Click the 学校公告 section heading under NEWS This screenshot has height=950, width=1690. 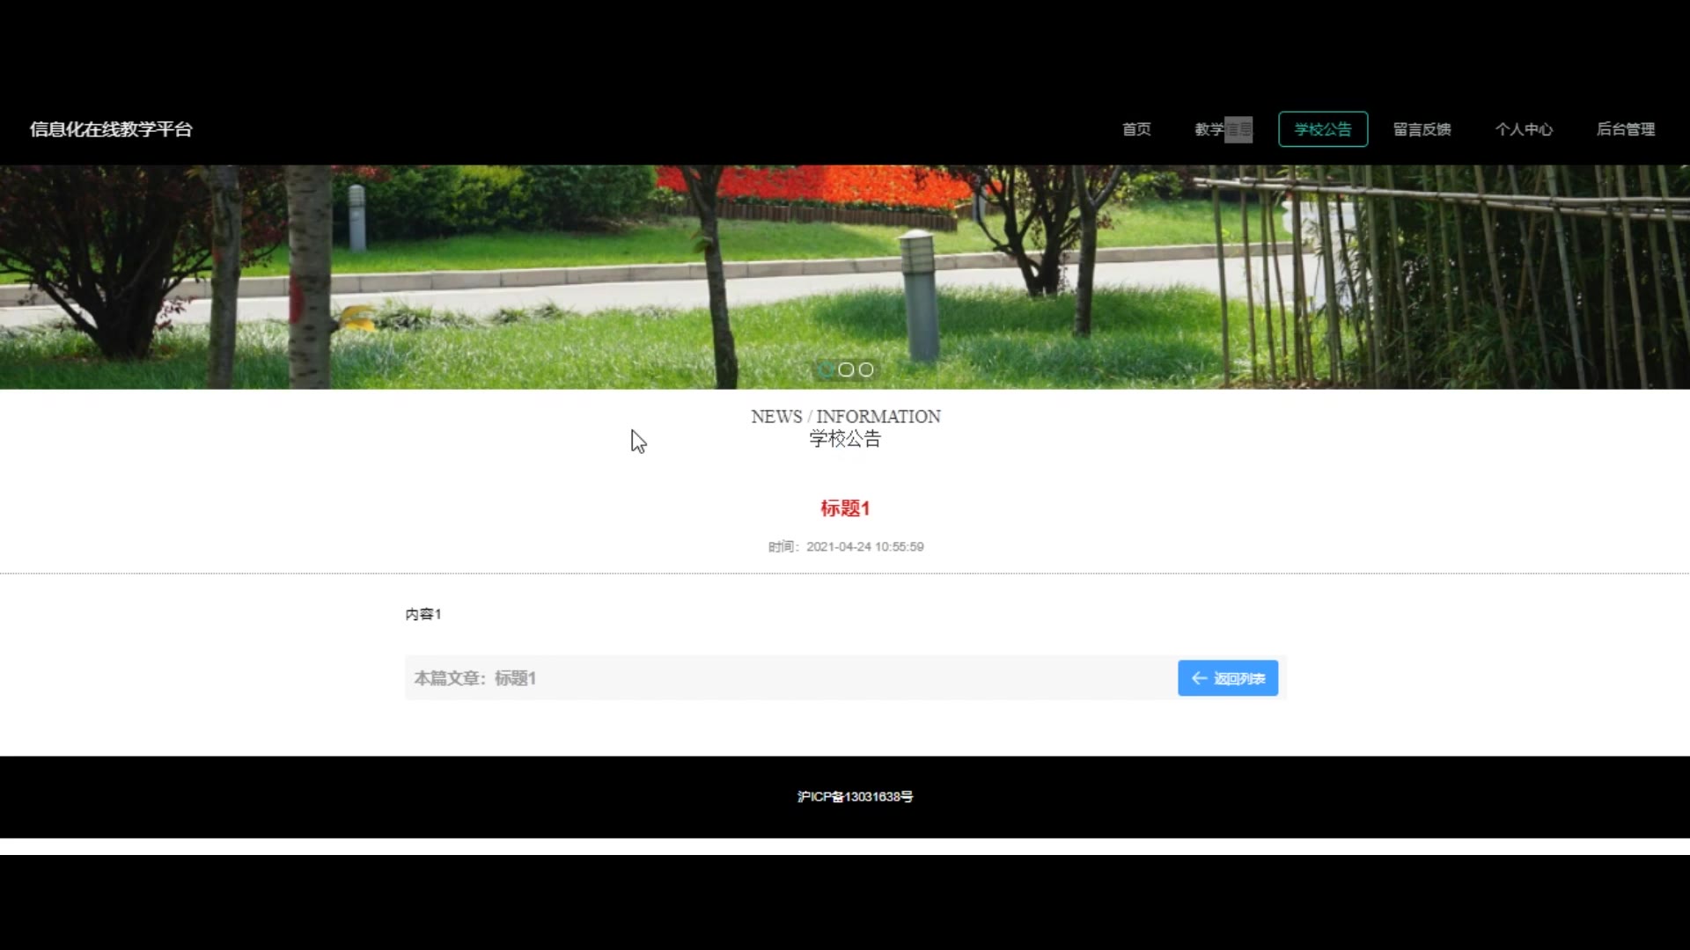pyautogui.click(x=845, y=439)
